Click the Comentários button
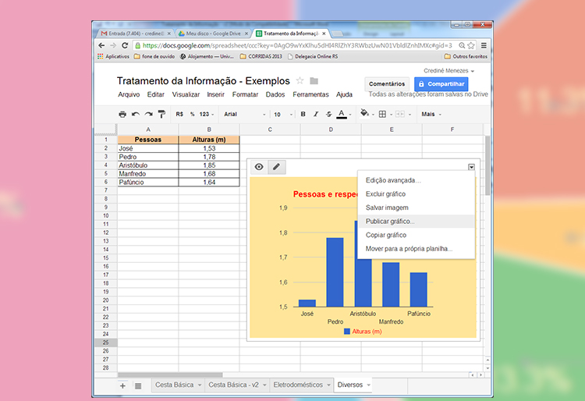This screenshot has height=401, width=585. (387, 84)
